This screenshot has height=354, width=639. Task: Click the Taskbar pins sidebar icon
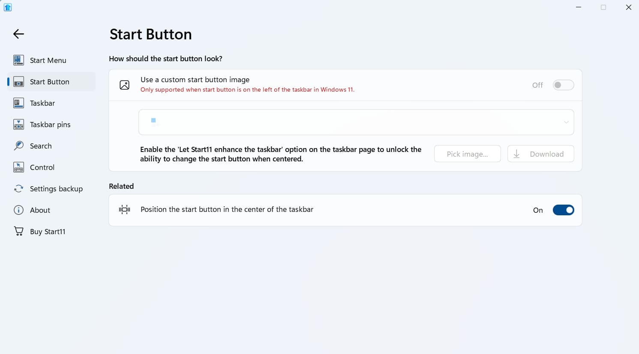tap(18, 125)
